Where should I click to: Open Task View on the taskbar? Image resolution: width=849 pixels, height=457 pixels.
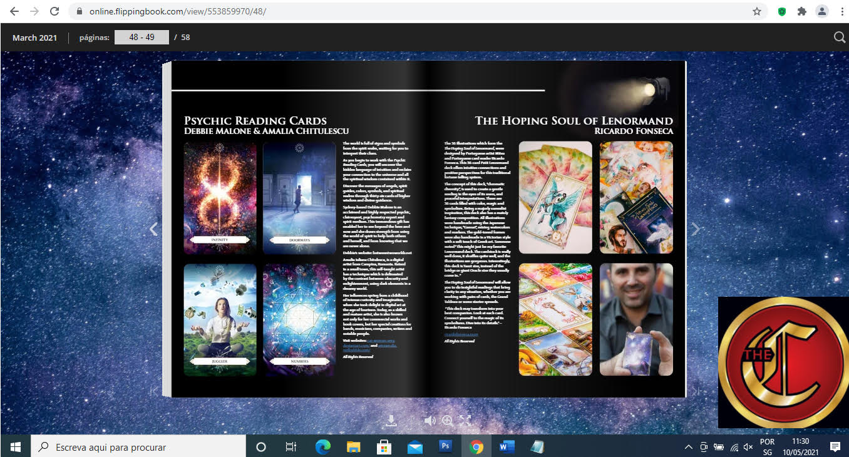(x=291, y=447)
